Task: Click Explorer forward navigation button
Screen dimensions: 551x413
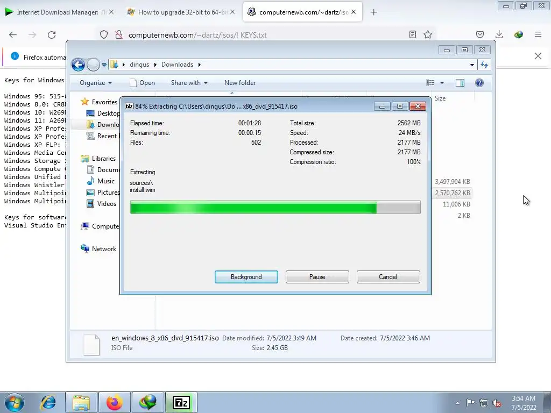Action: [x=93, y=65]
